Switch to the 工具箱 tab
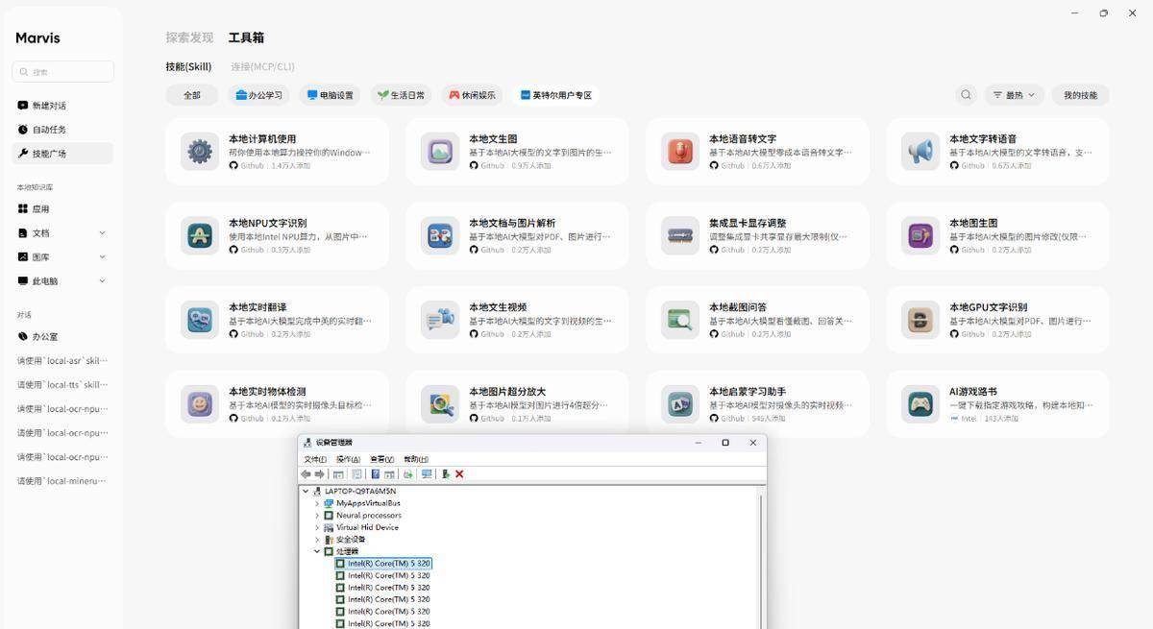Image resolution: width=1153 pixels, height=629 pixels. 246,37
